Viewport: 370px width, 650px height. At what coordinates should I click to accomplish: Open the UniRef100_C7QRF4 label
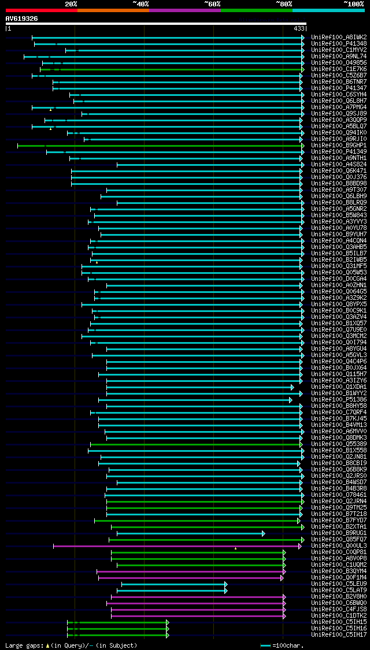339,413
